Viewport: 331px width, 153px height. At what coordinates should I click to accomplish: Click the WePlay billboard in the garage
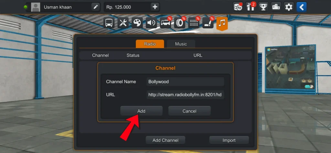point(291,68)
